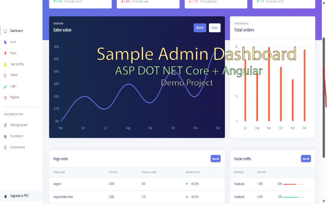The height and width of the screenshot is (204, 327).
Task: Click green up arrow in /argon/ row
Action: click(x=187, y=184)
